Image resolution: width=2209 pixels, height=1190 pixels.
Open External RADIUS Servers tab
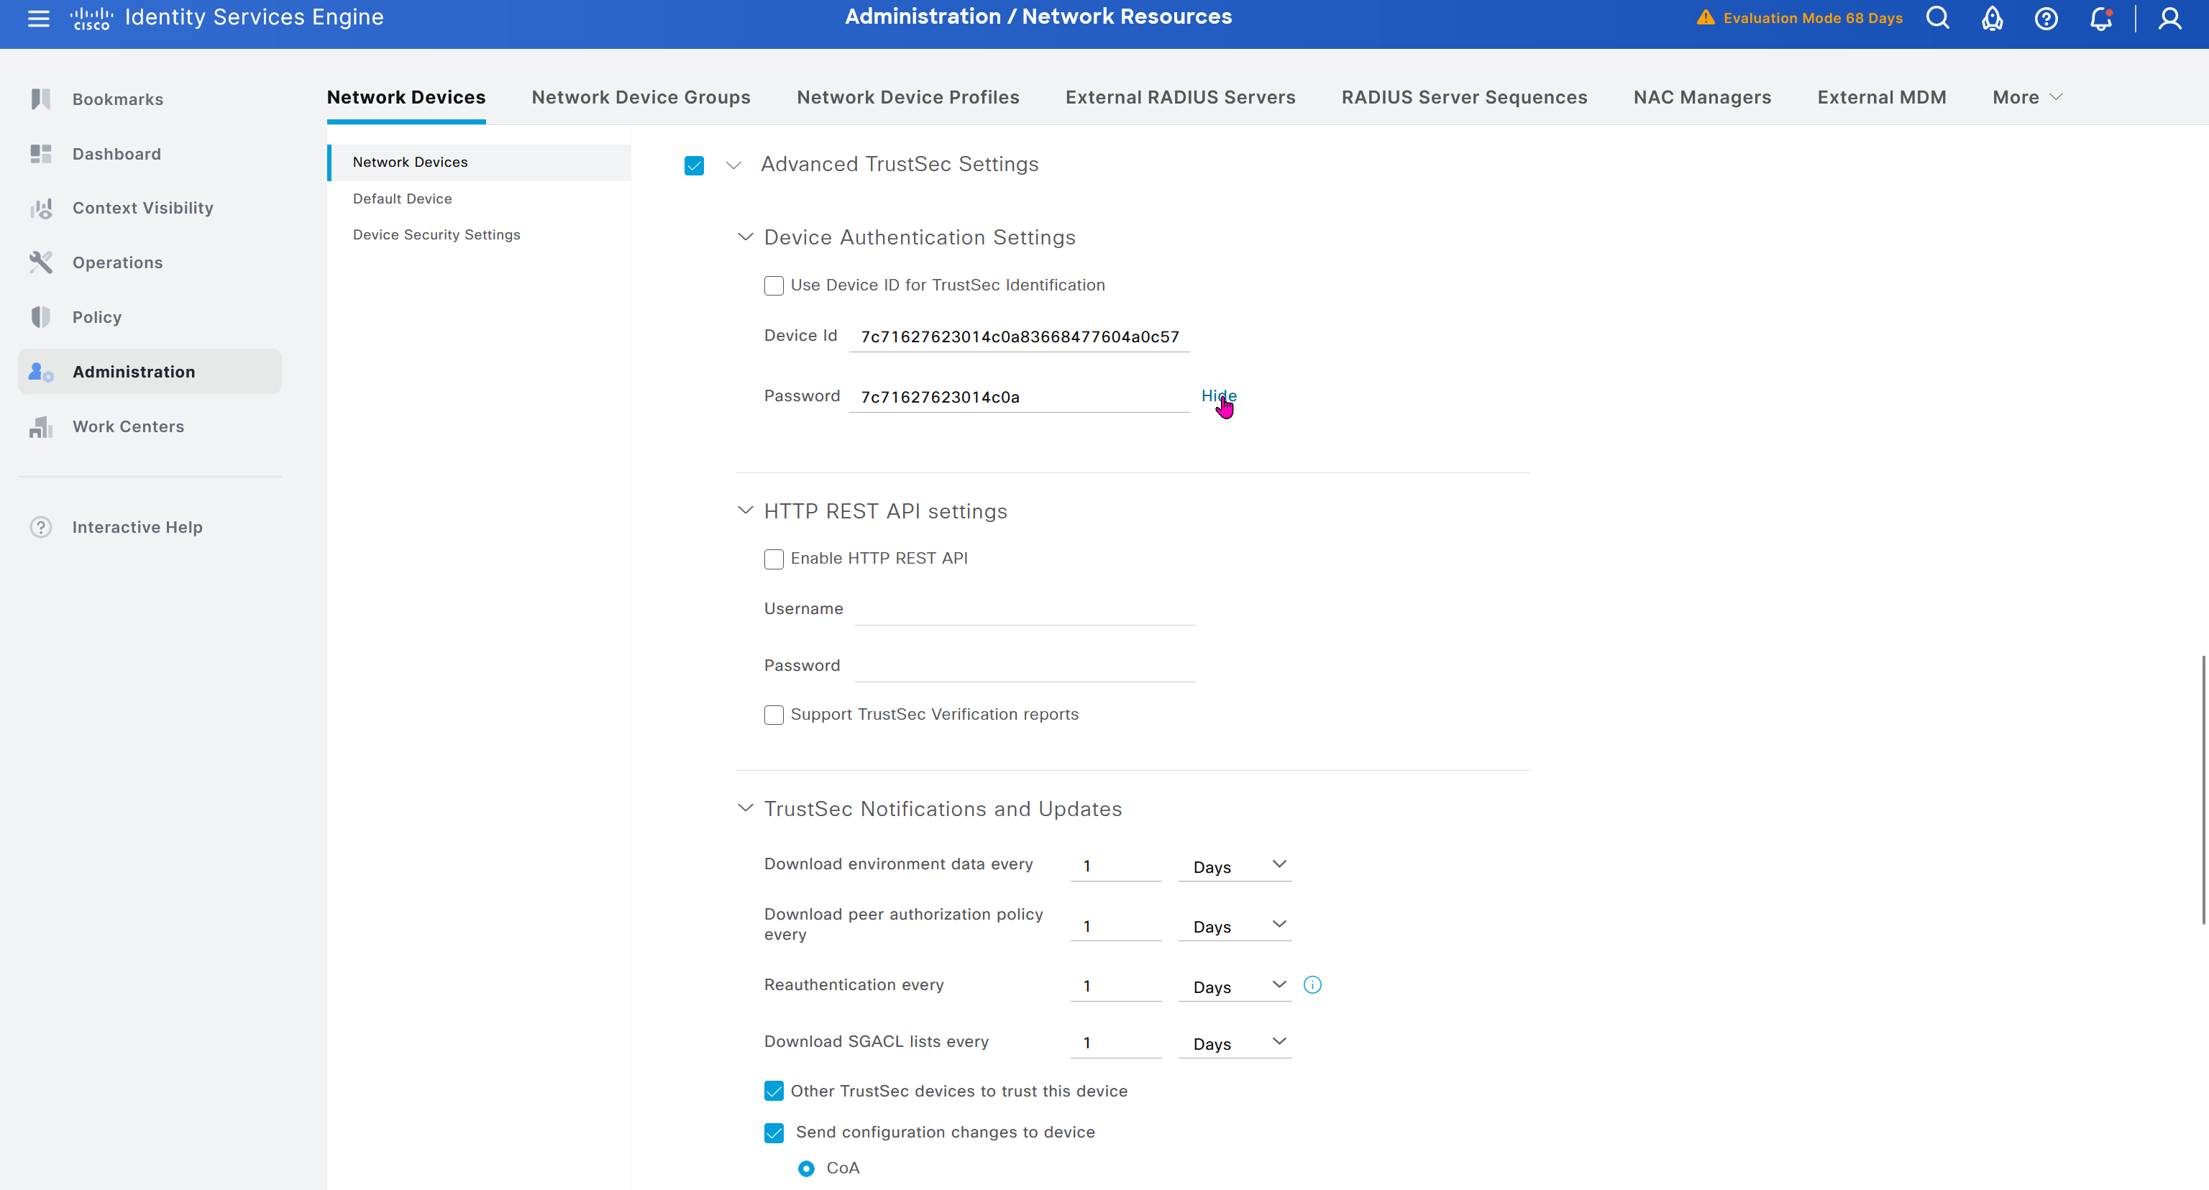1180,97
